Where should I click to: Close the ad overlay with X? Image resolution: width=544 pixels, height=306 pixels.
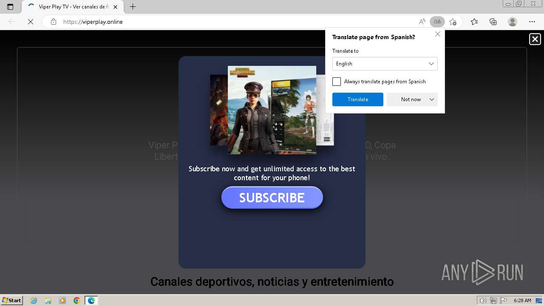coord(535,39)
